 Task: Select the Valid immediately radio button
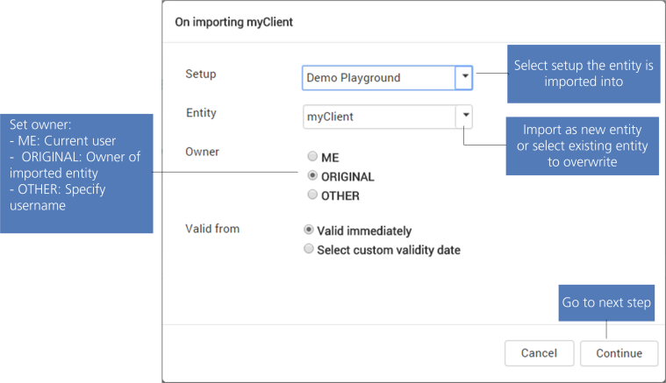click(x=308, y=231)
